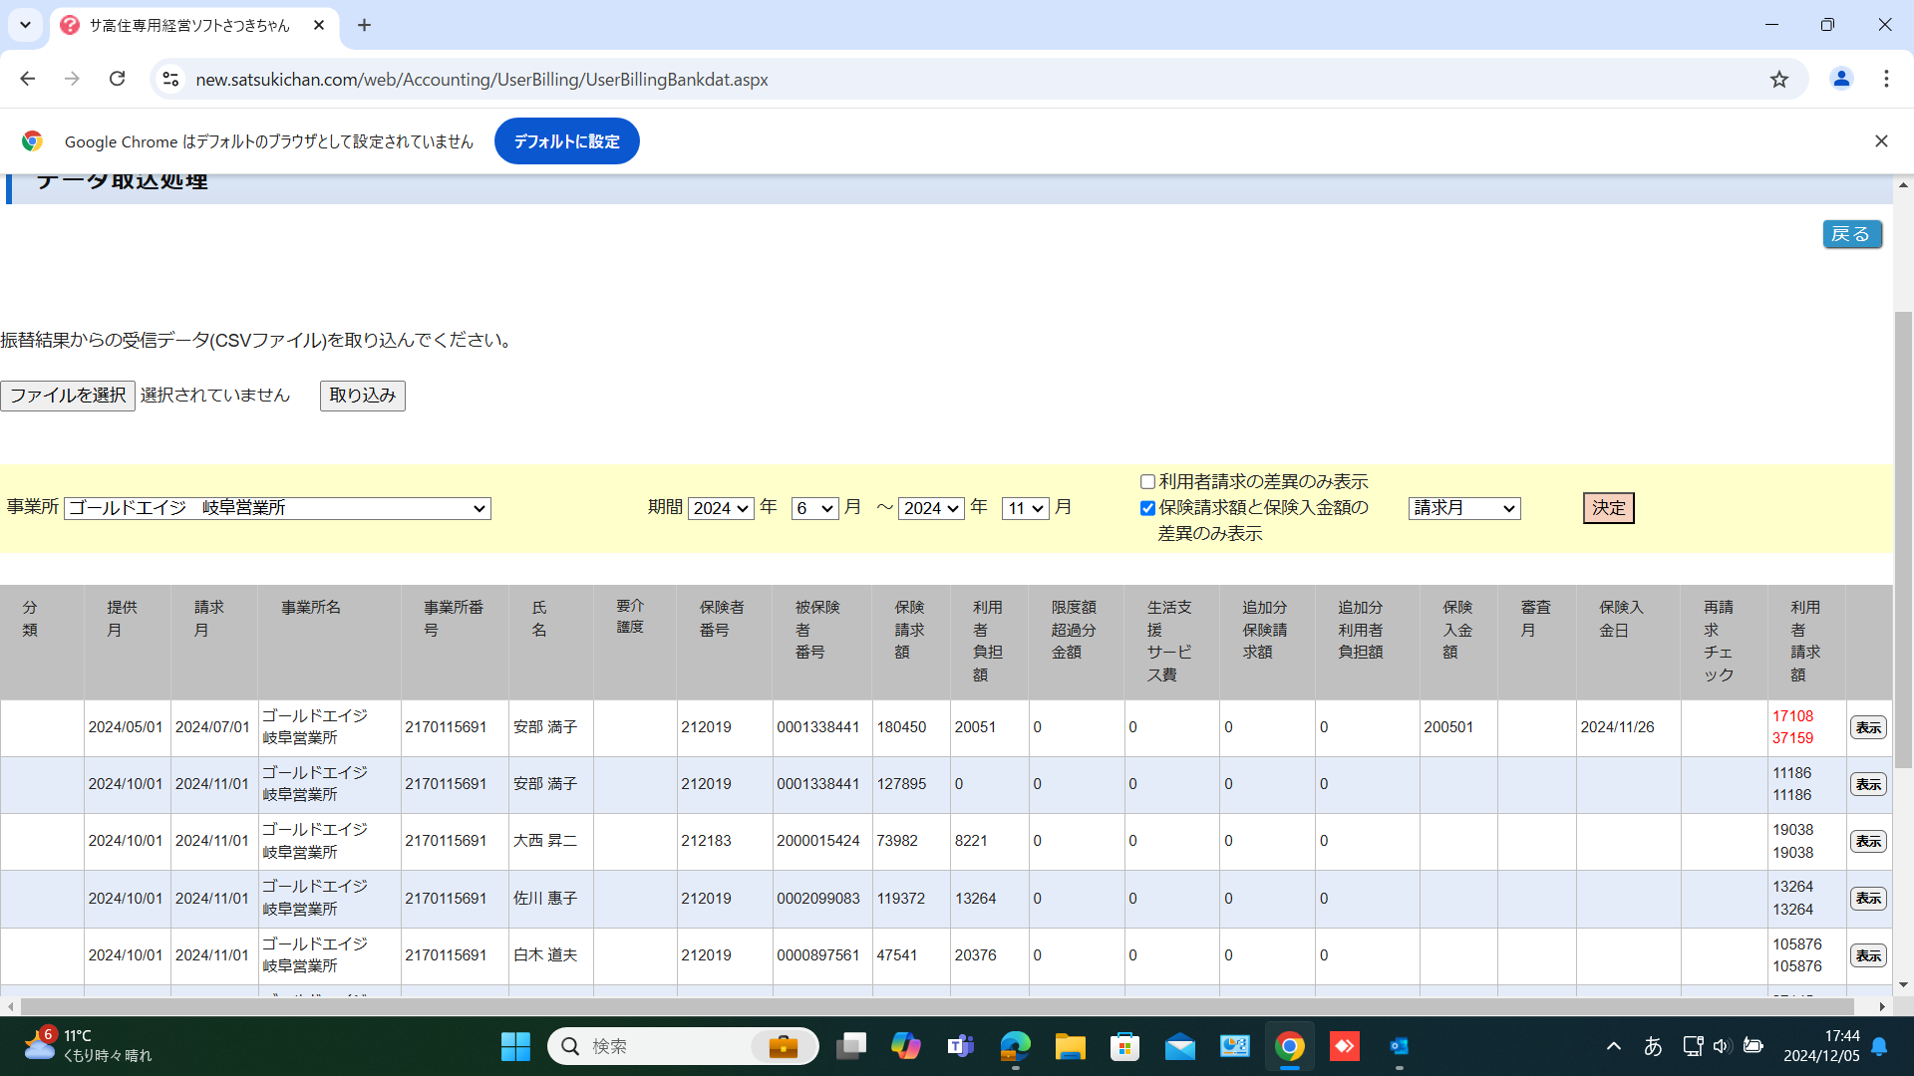
Task: Open Microsoft Teams from the taskbar
Action: 960,1046
